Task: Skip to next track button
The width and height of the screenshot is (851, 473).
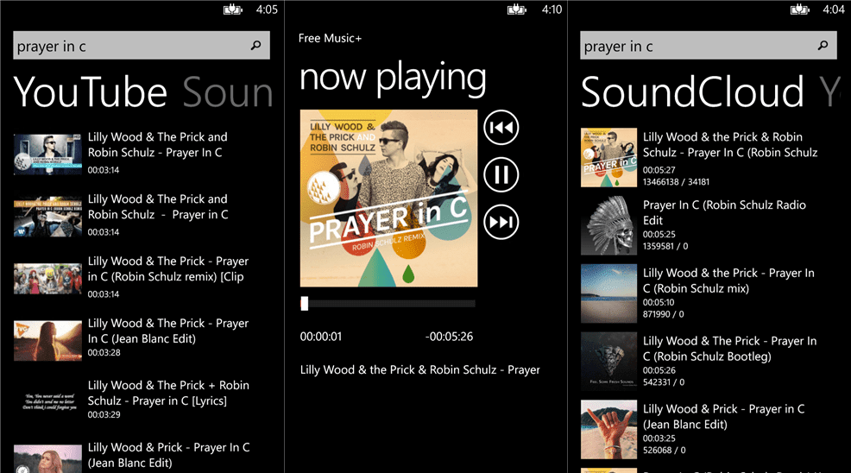Action: (x=501, y=222)
